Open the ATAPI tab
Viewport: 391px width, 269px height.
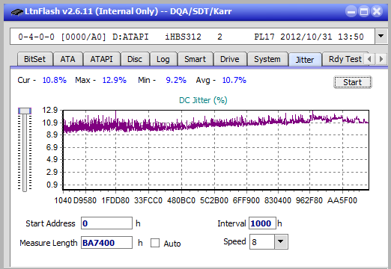(101, 59)
